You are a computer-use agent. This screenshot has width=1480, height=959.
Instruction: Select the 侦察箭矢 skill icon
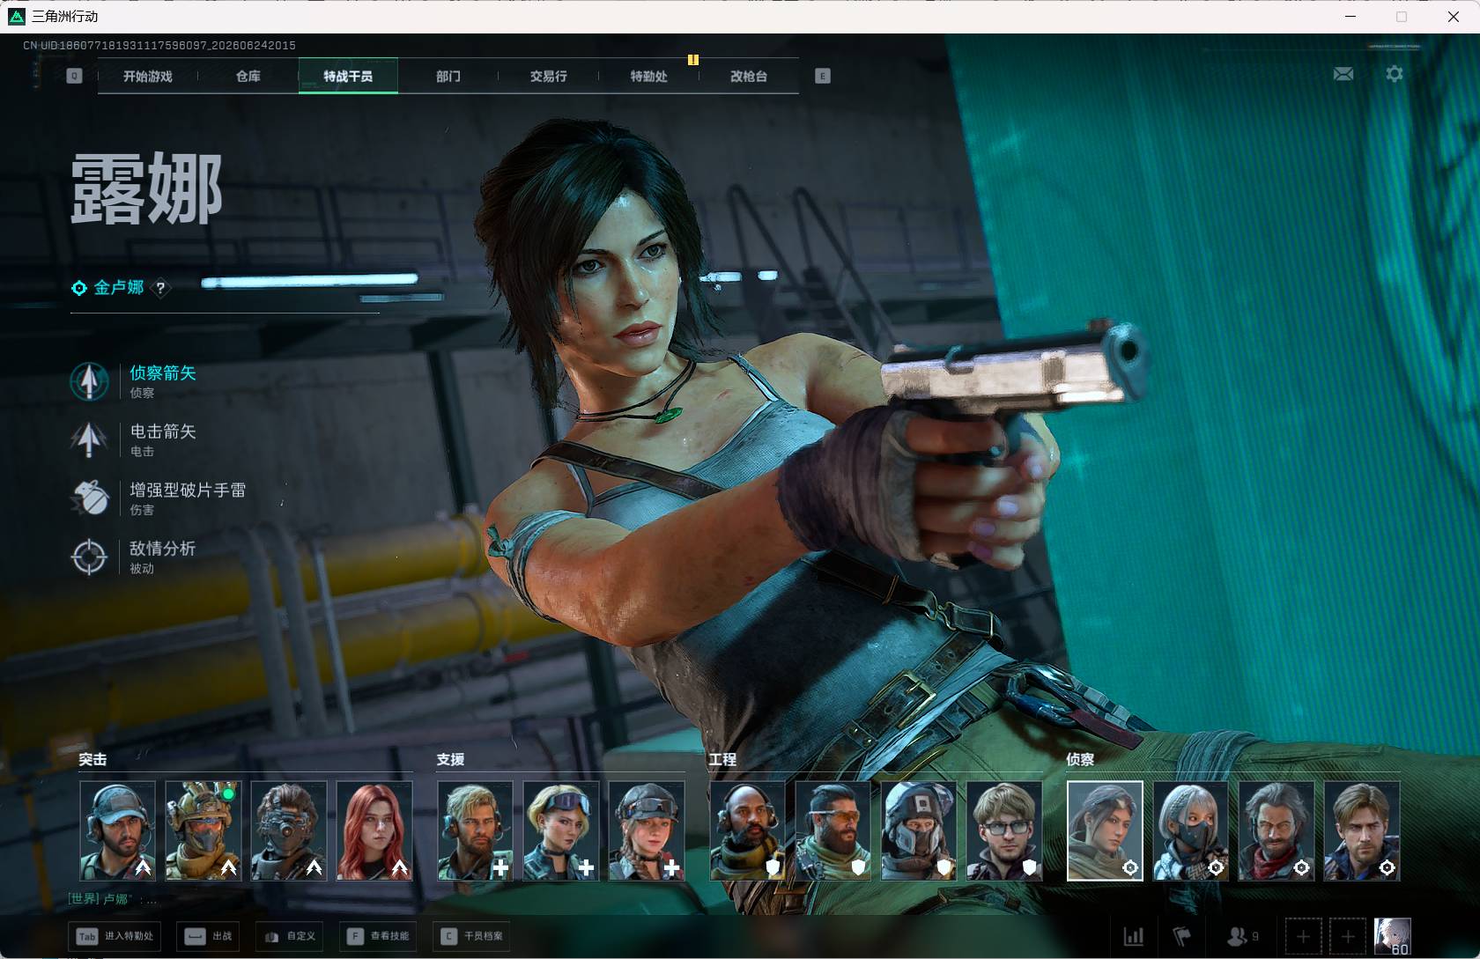(89, 381)
